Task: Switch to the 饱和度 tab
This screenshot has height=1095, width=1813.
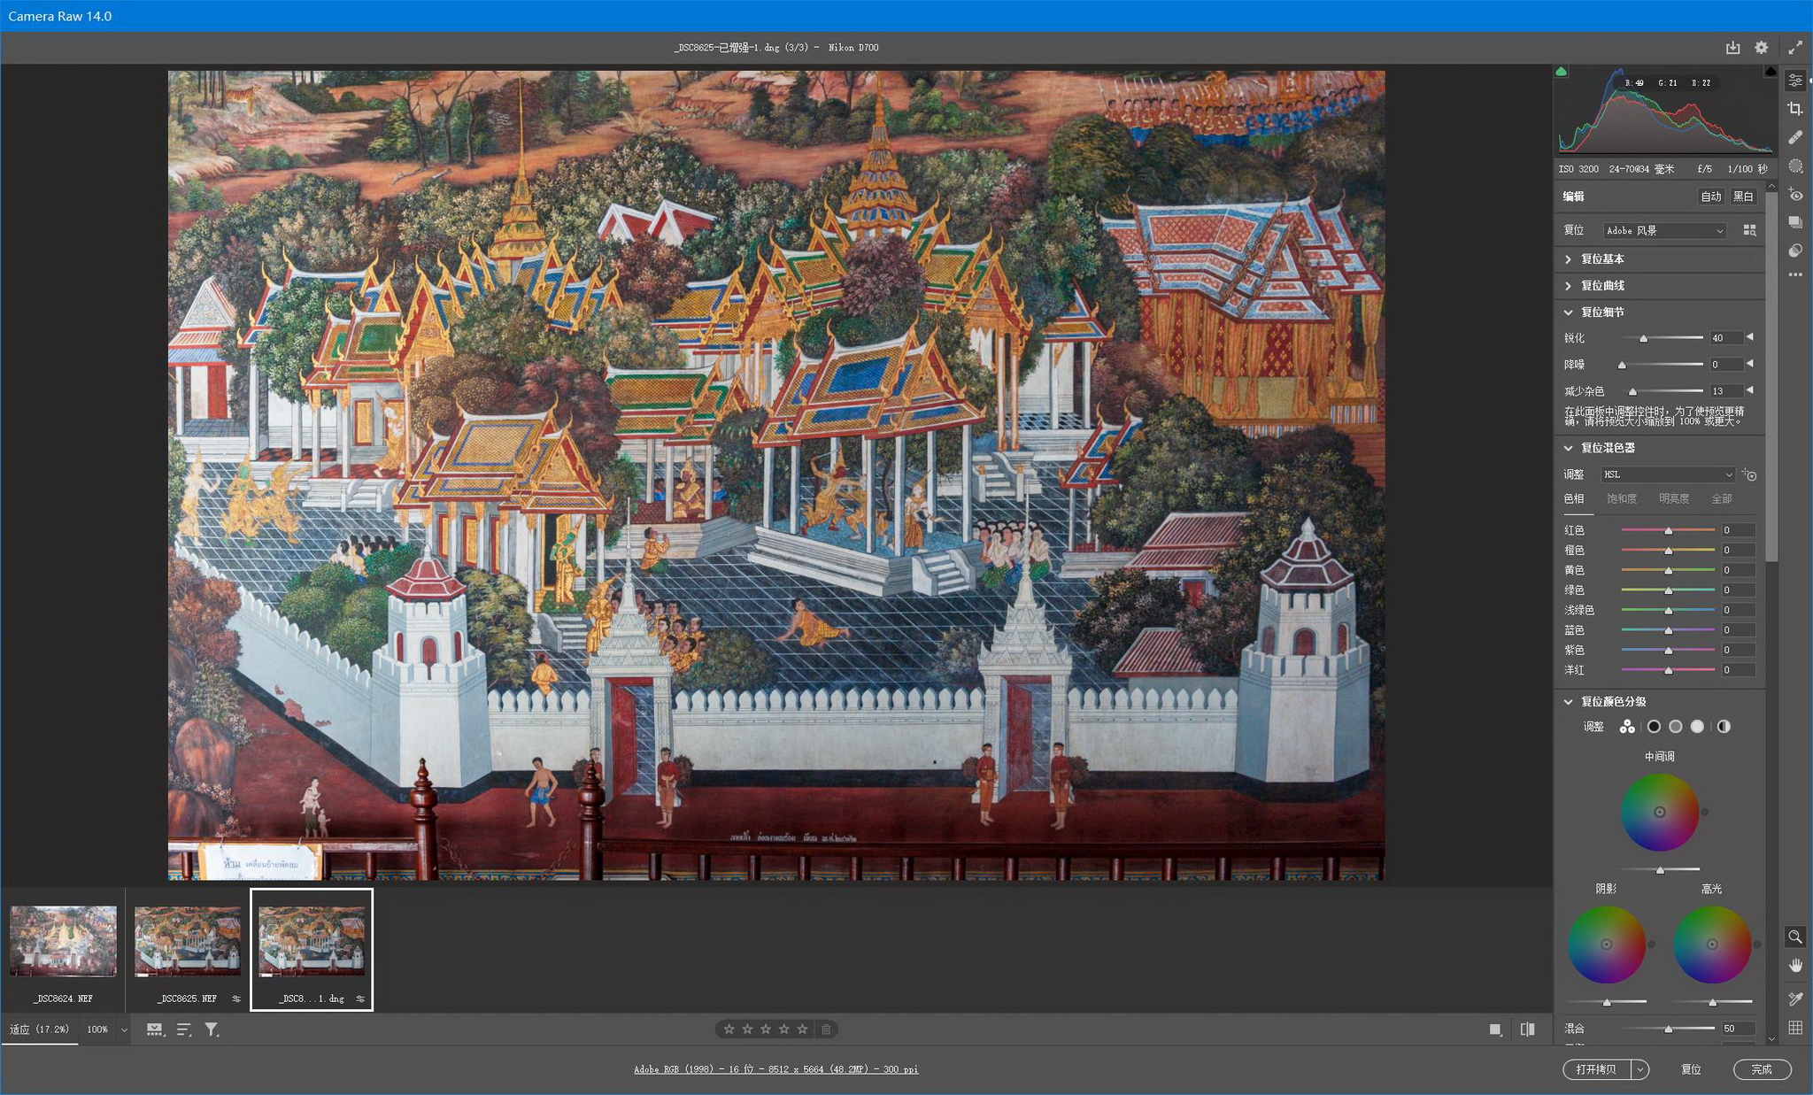Action: (1621, 499)
